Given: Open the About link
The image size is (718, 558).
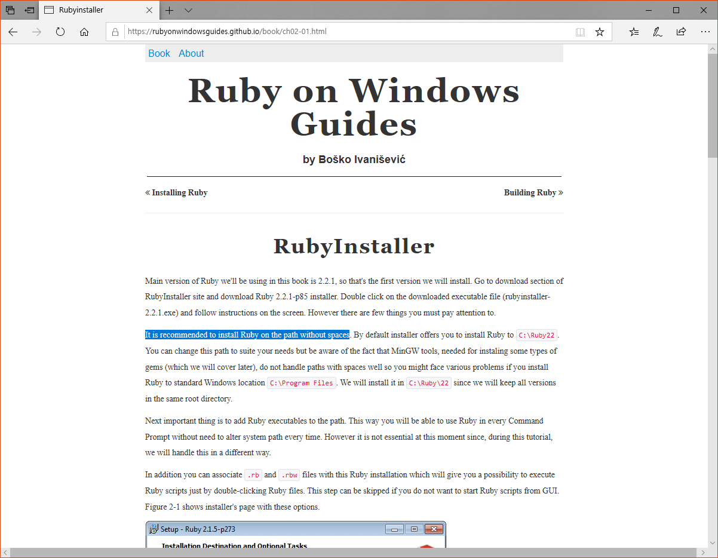Looking at the screenshot, I should (x=191, y=53).
